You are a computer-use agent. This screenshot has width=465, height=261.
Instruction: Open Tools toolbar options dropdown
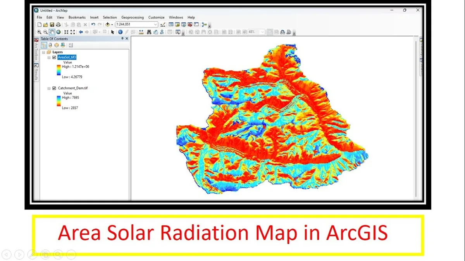click(183, 33)
